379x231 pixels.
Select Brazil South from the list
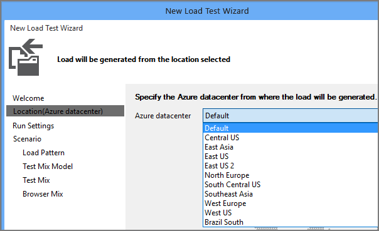[291, 222]
